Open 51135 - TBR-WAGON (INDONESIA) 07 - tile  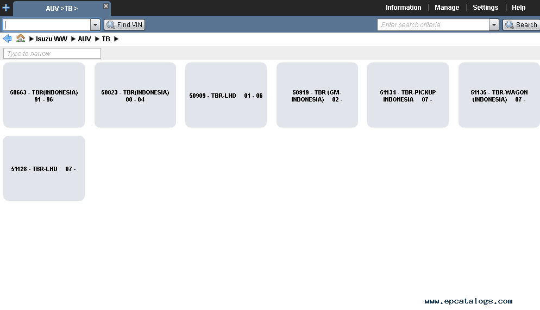[x=499, y=95]
